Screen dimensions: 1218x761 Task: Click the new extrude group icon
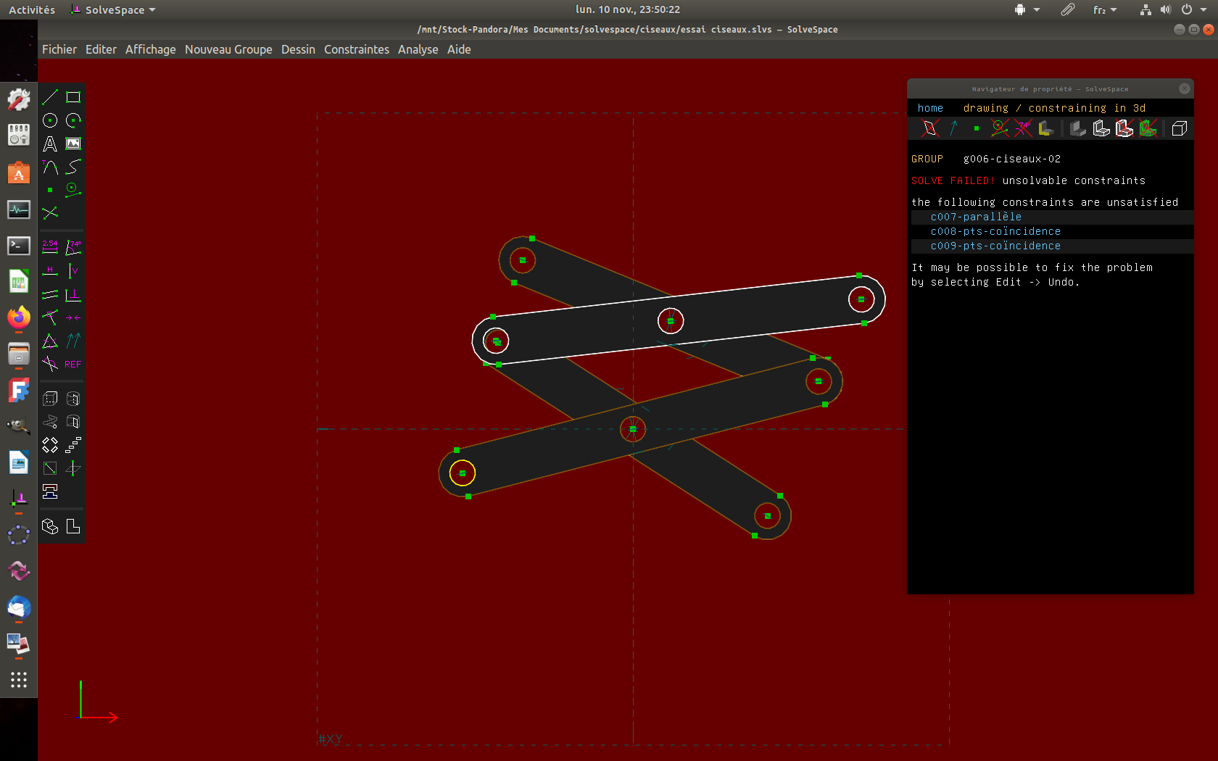[x=50, y=399]
